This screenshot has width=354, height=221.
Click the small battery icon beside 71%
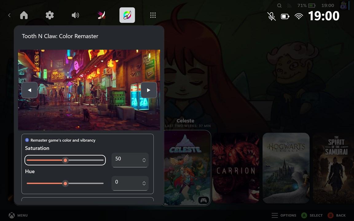(x=312, y=6)
